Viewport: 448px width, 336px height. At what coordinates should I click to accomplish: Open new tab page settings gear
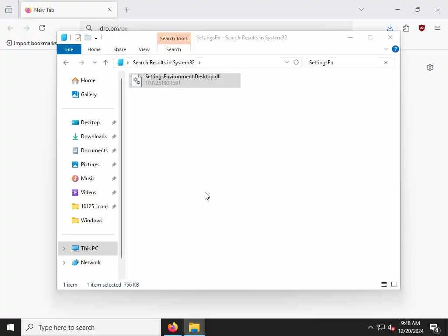pos(430,67)
